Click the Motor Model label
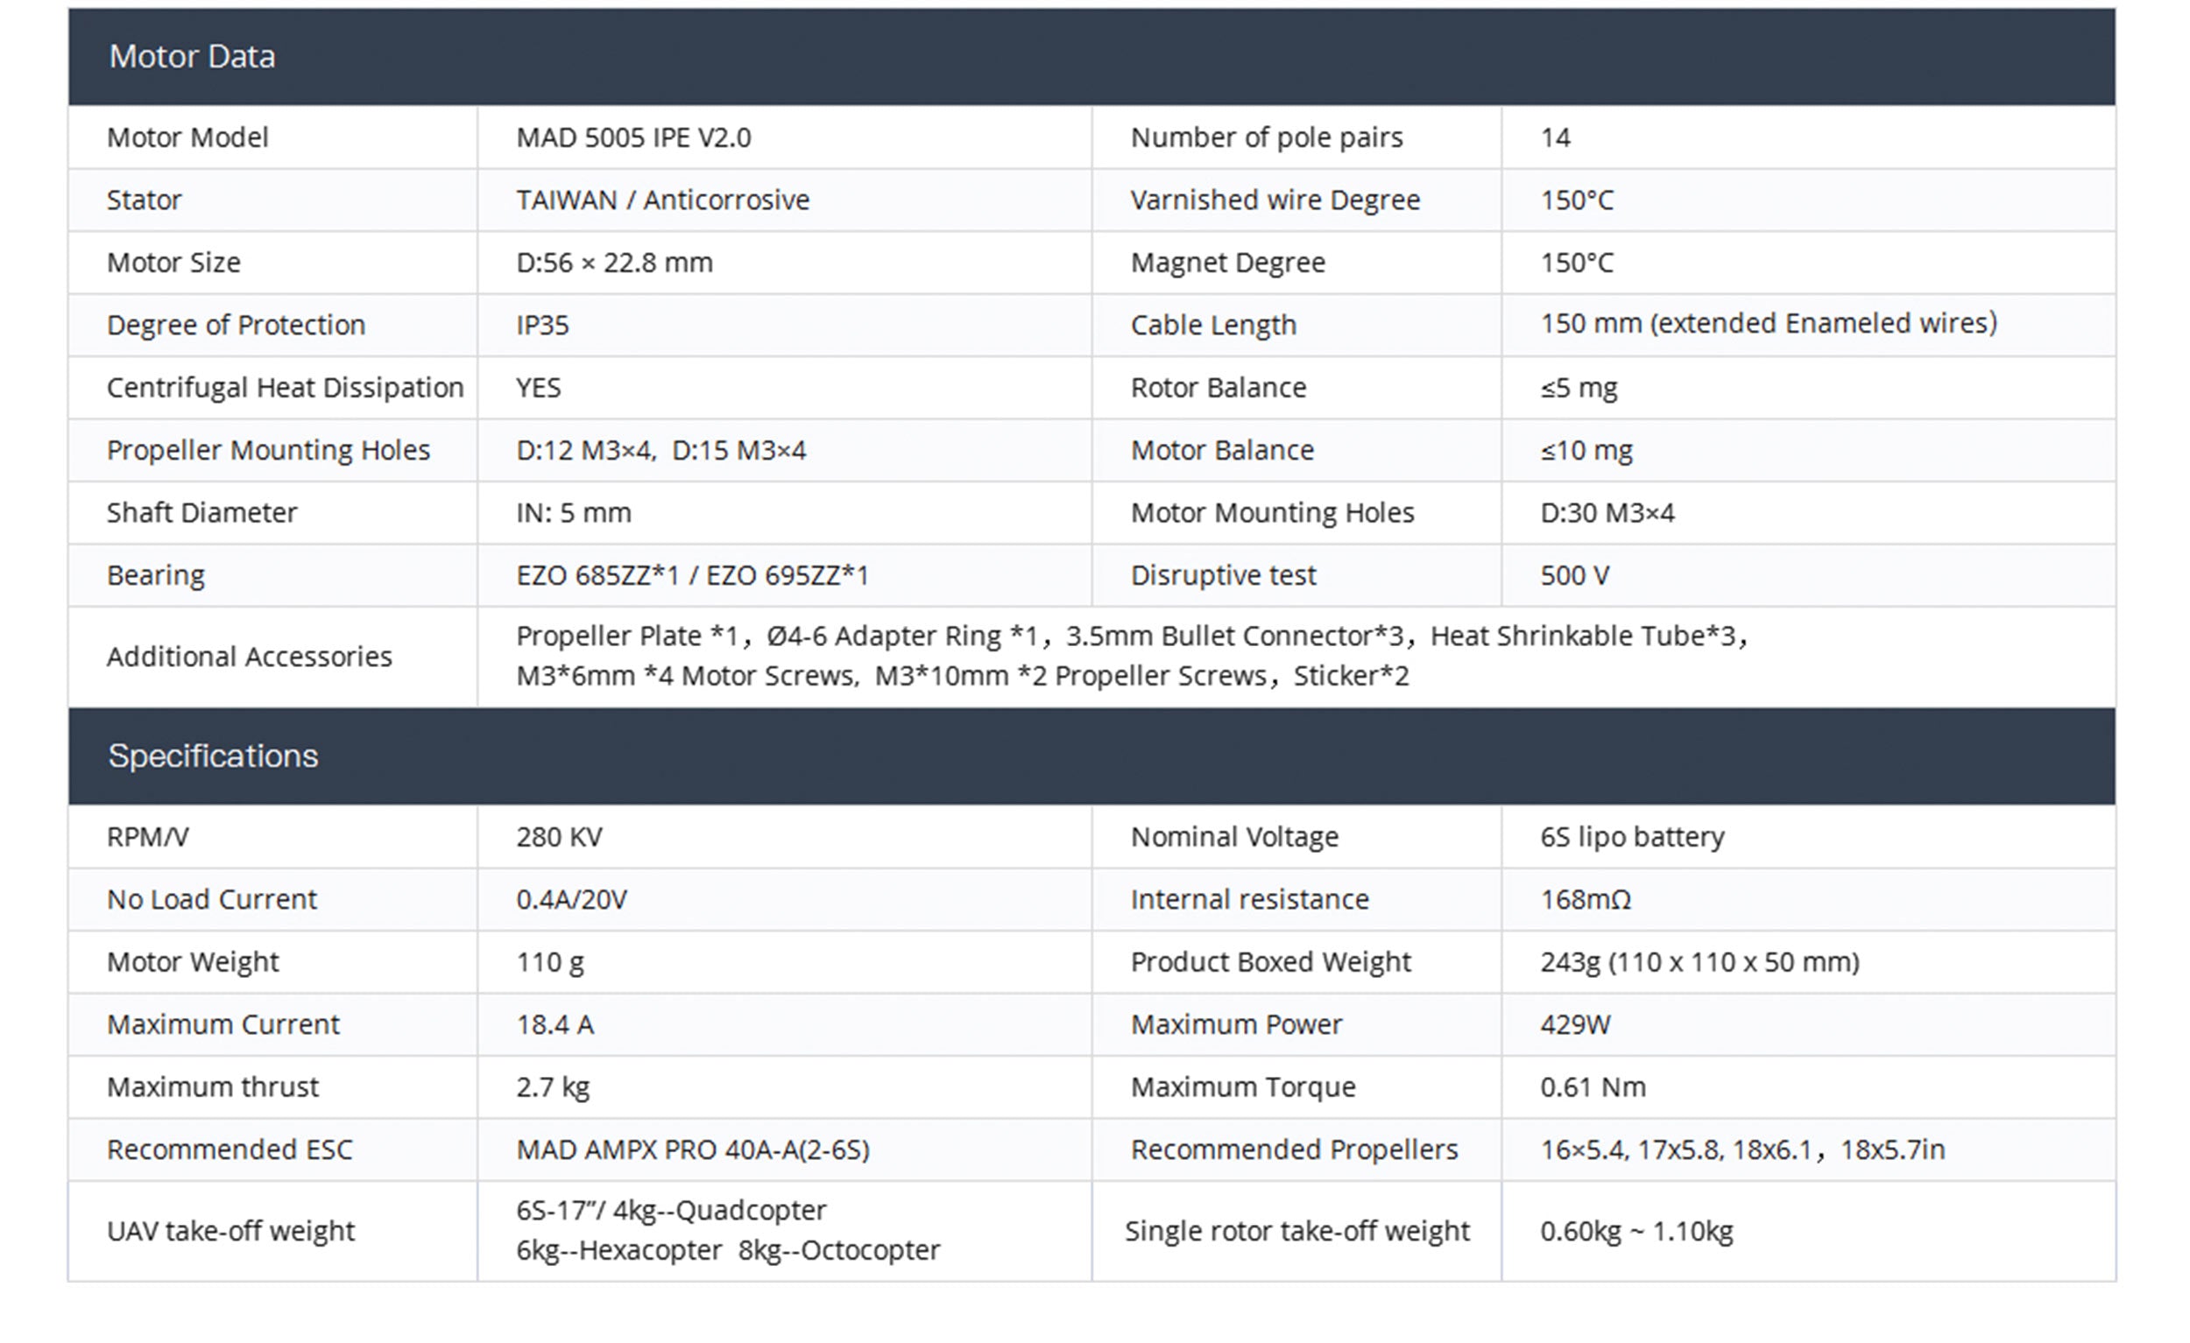Viewport: 2190px width, 1343px height. pos(187,137)
